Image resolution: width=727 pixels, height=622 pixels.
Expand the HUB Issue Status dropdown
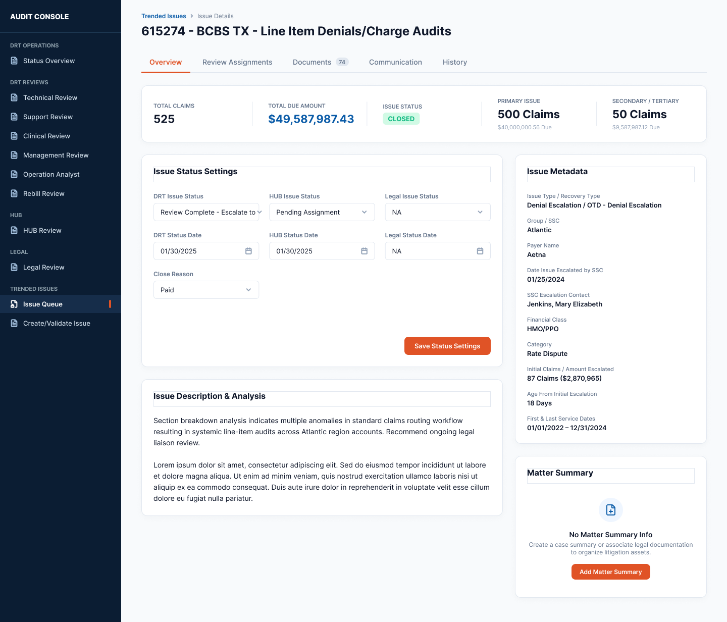(322, 212)
